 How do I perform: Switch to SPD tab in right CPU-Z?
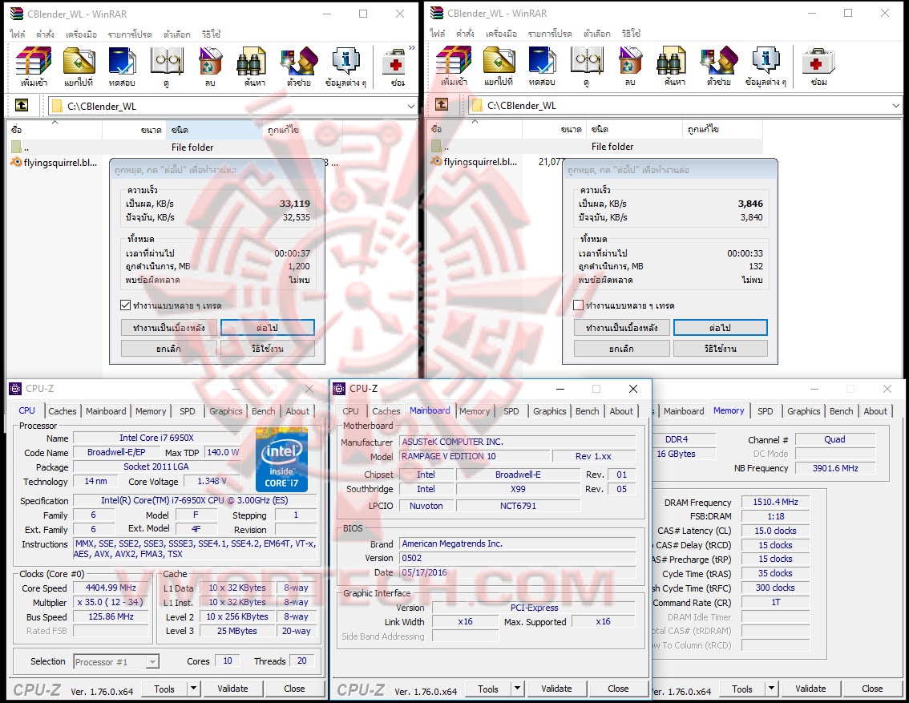pyautogui.click(x=766, y=411)
